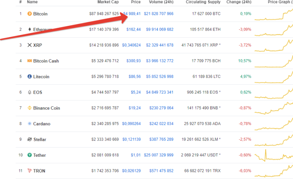This screenshot has width=293, height=179.
Task: Click the Bitcoin Cash logo icon
Action: (x=29, y=61)
